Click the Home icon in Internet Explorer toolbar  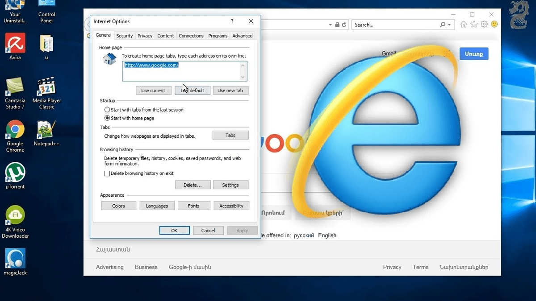[x=463, y=25]
